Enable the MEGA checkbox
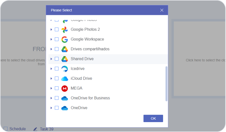226x132 pixels. pyautogui.click(x=57, y=88)
